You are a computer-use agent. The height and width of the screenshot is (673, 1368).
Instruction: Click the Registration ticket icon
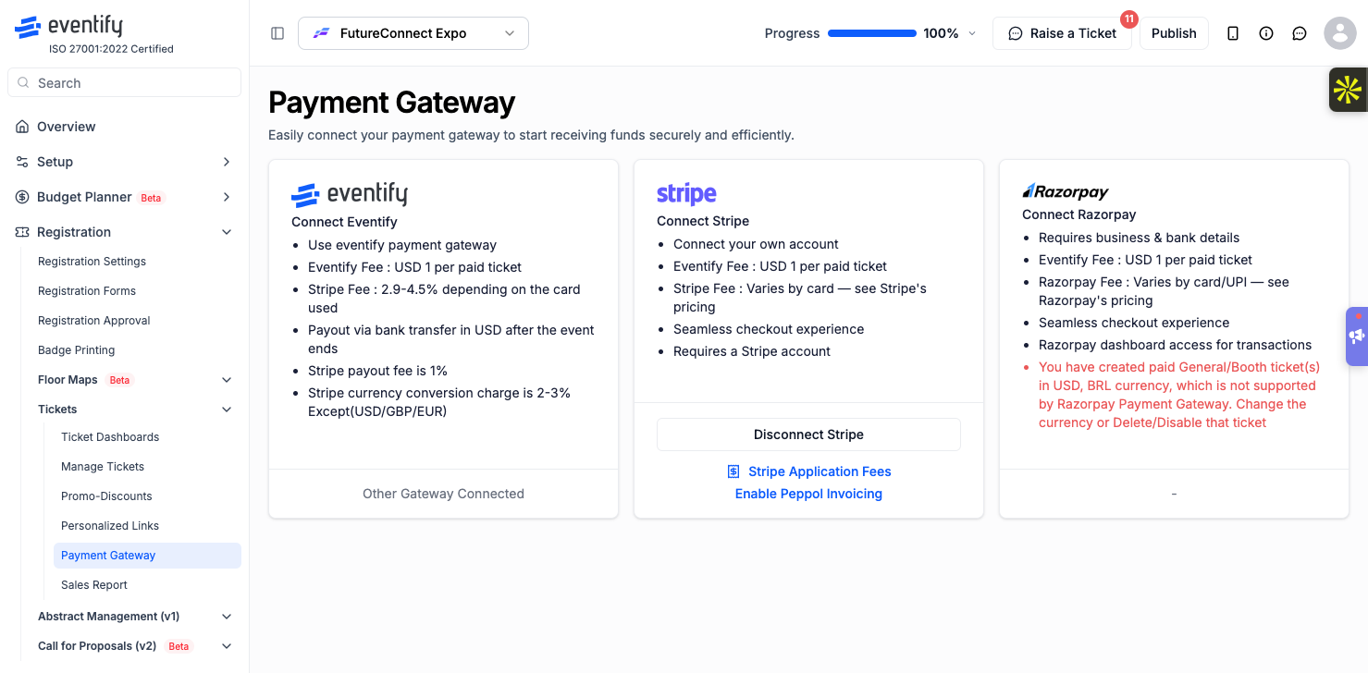(x=22, y=232)
